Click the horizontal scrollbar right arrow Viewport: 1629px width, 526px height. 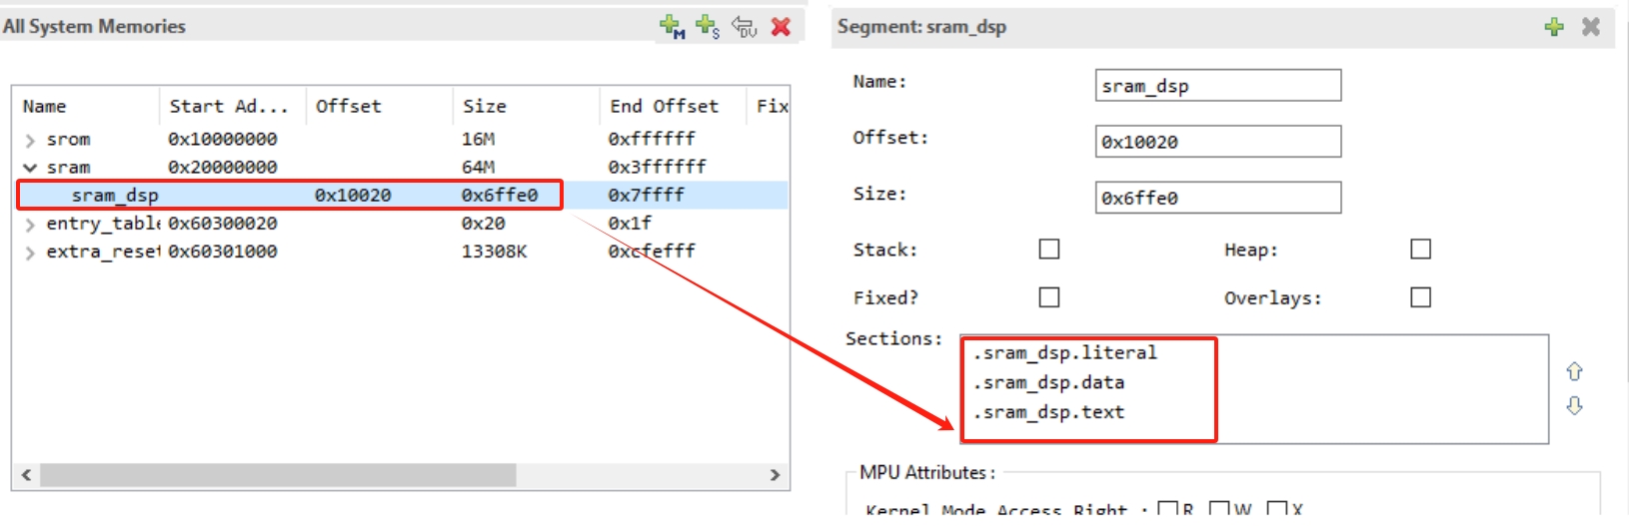point(775,475)
